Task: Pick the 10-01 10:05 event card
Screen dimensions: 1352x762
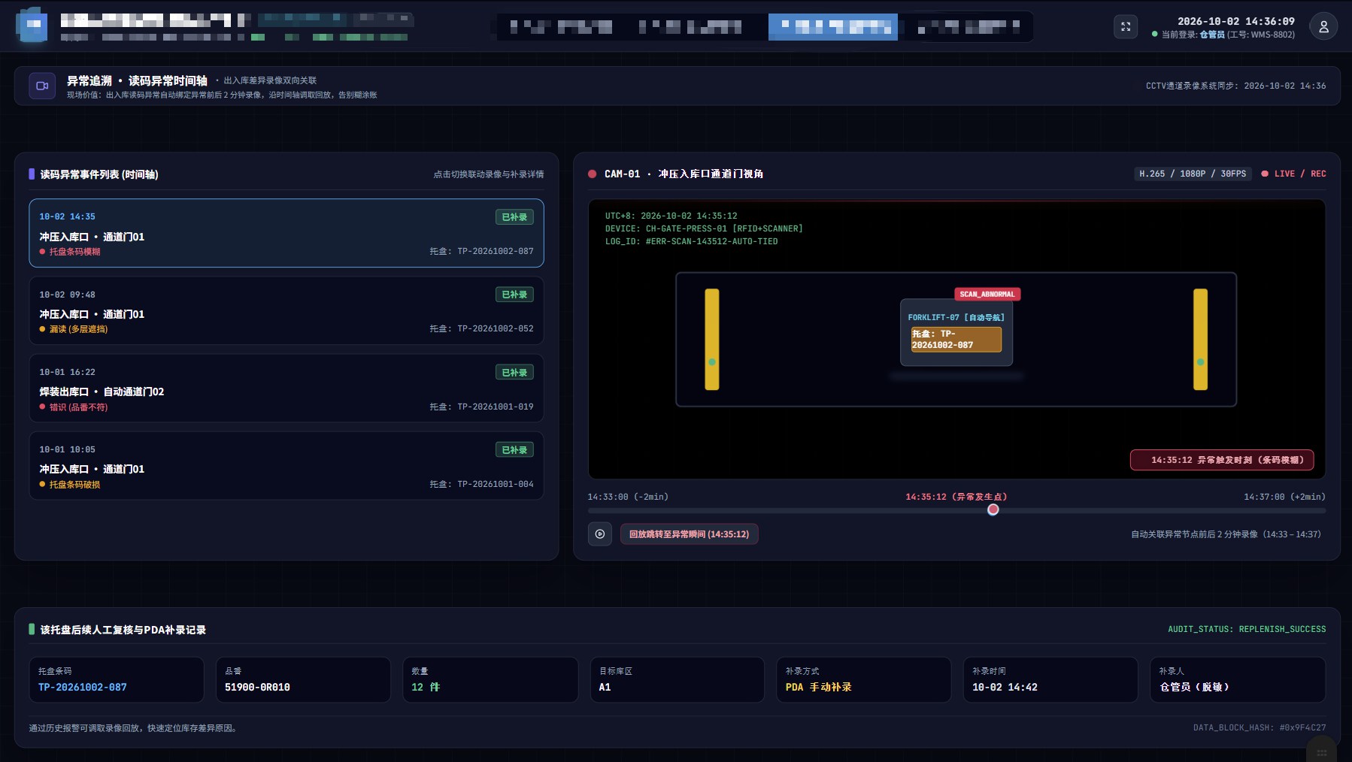Action: (x=286, y=466)
